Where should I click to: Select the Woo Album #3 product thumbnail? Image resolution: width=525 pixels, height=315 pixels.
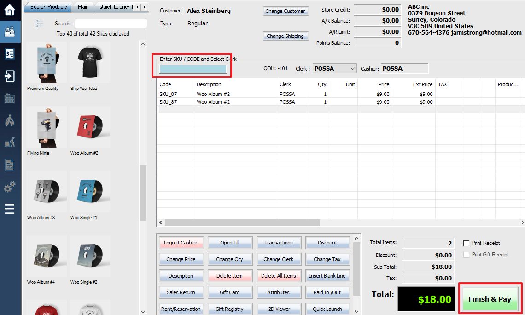coord(47,191)
